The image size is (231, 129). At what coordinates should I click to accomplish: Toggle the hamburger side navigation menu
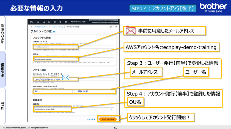tap(31, 27)
